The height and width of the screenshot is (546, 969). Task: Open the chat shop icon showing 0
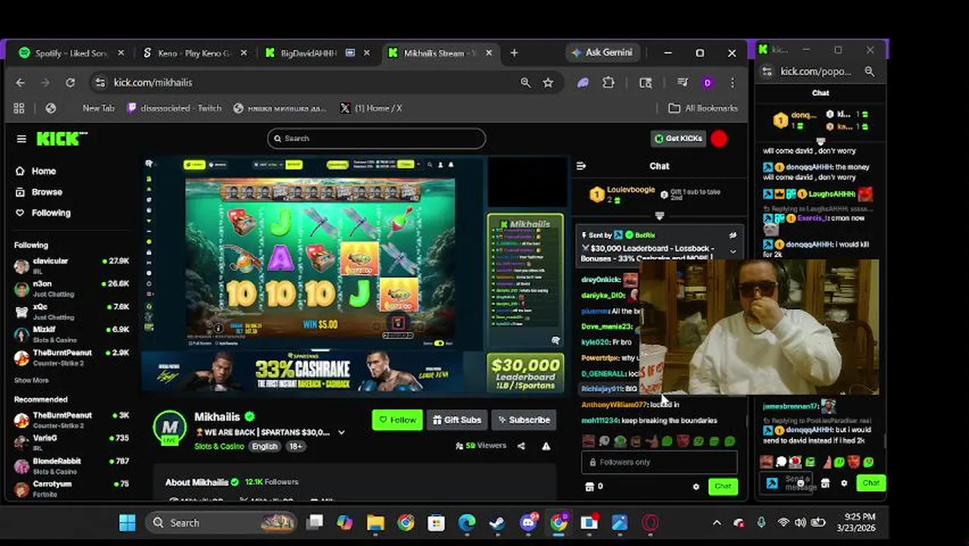[594, 487]
